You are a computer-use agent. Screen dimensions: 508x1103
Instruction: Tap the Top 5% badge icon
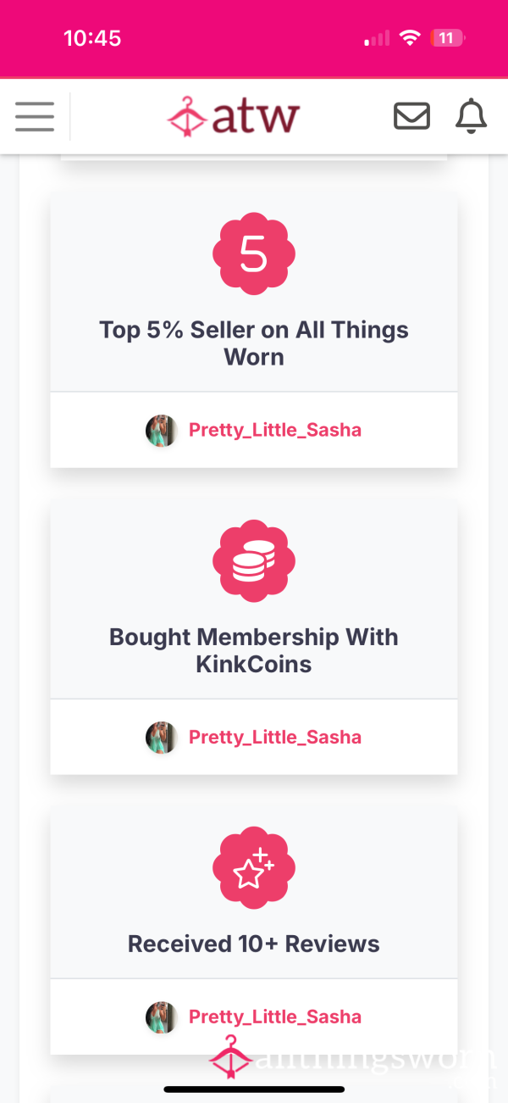(x=254, y=253)
